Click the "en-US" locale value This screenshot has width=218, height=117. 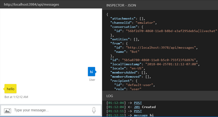point(137,68)
